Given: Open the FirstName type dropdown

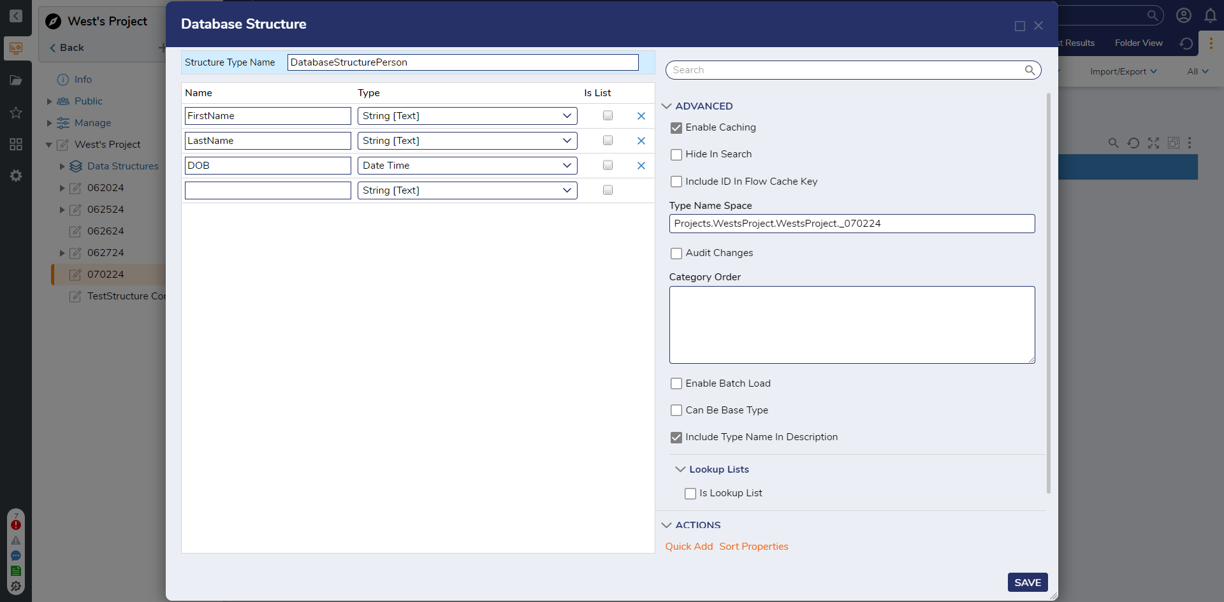Looking at the screenshot, I should [x=467, y=116].
